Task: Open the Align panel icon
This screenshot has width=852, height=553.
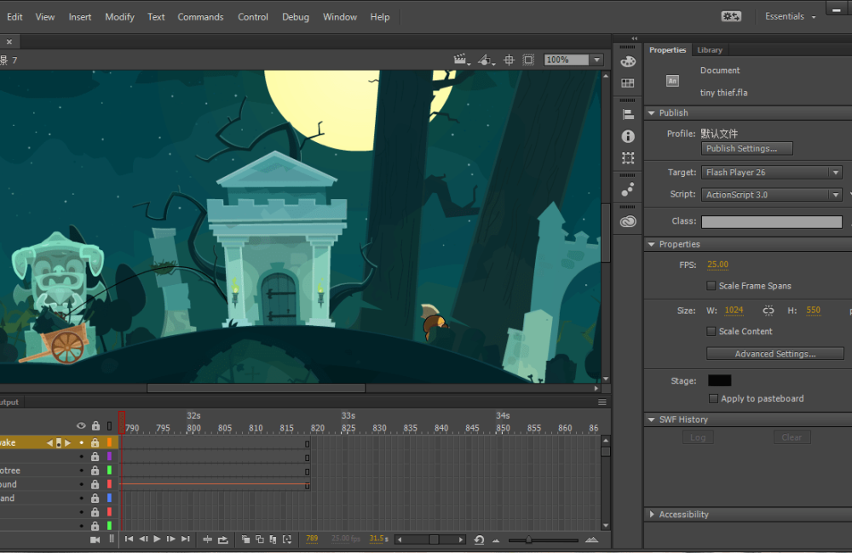Action: click(628, 115)
